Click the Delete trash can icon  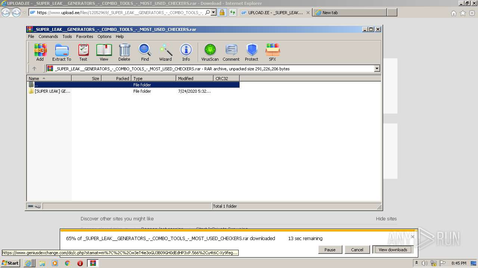coord(124,52)
